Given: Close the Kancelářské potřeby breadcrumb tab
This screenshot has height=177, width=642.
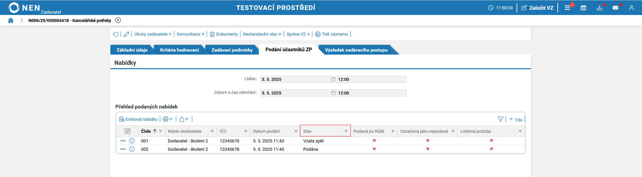Looking at the screenshot, I should click(118, 20).
